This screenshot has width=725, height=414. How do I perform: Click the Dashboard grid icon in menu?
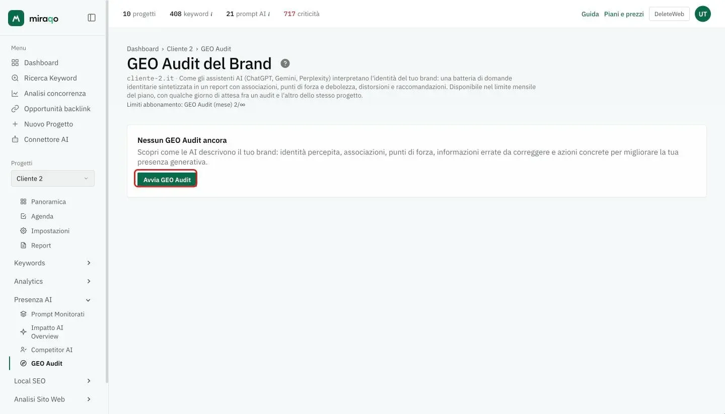(x=15, y=63)
